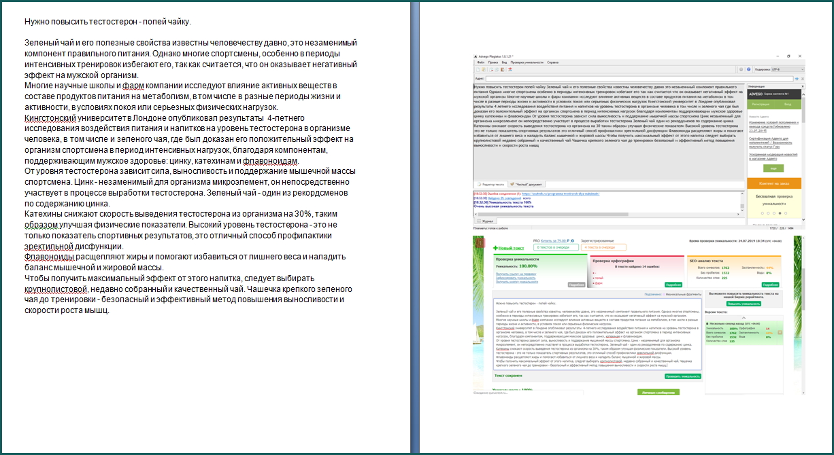Click the info icon next to Купить price
834x455 pixels.
tap(572, 240)
